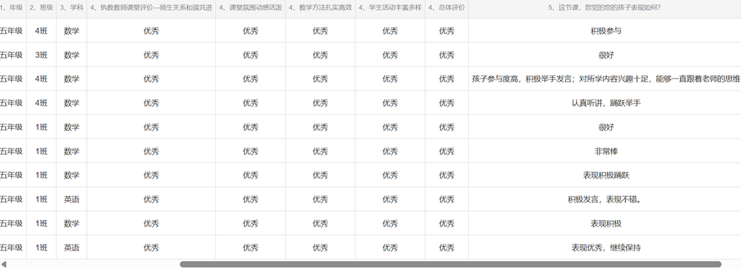Select the comment cell 表现积极踊跃
The width and height of the screenshot is (741, 269).
coord(606,176)
